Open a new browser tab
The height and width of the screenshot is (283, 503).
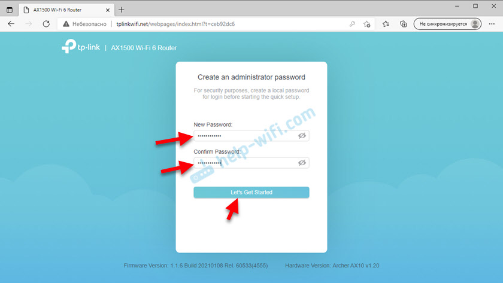[x=121, y=10]
